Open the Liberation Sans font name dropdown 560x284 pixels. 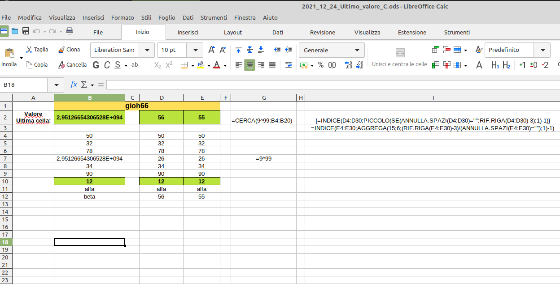click(147, 50)
